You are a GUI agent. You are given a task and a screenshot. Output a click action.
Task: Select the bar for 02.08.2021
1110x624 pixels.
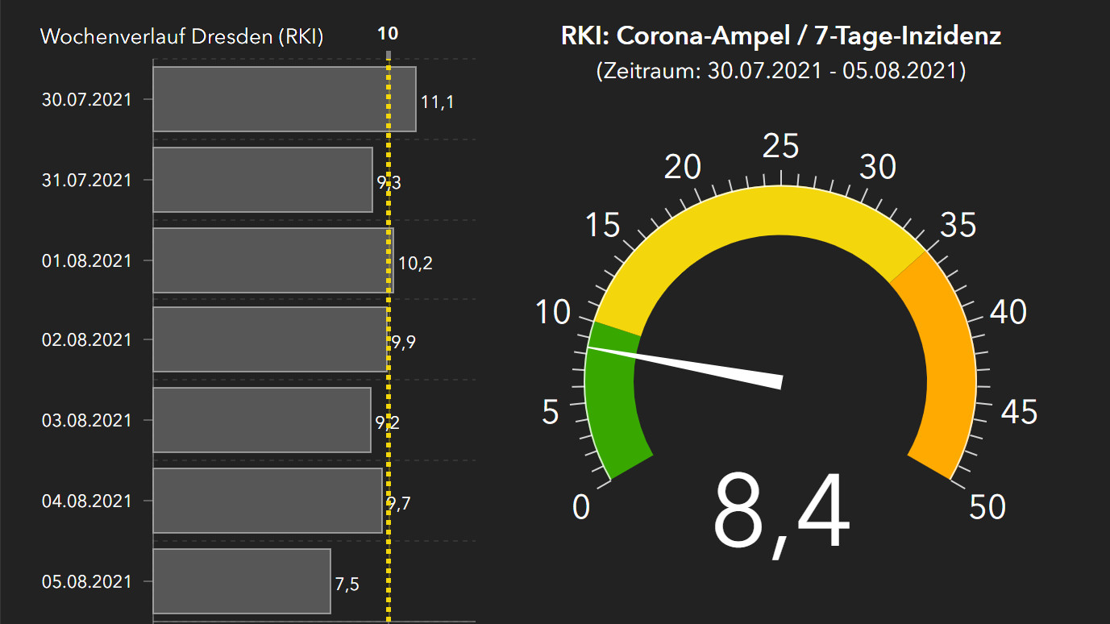[269, 339]
